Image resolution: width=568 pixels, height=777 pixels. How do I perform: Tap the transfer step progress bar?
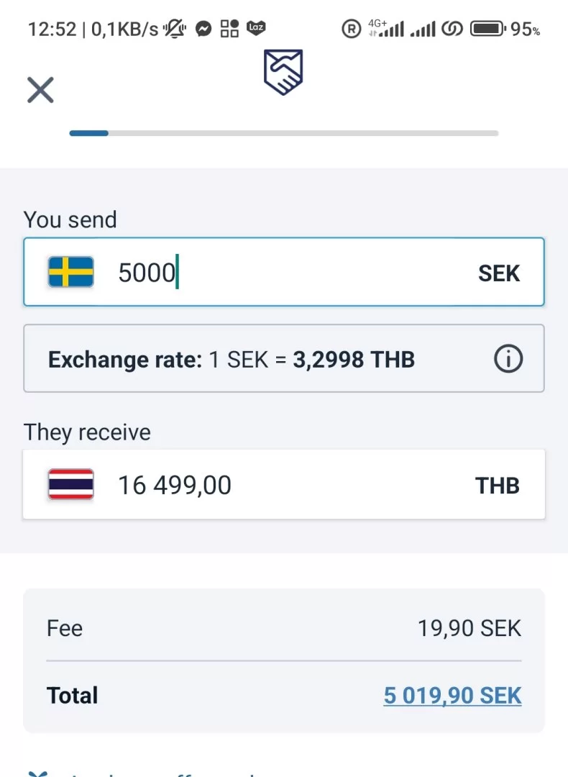283,133
